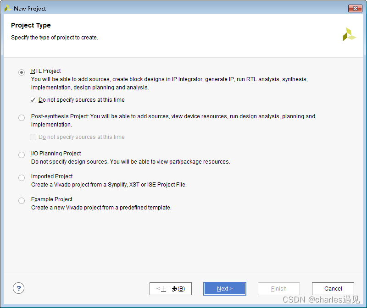Click the 'New Project' window title text
This screenshot has height=308, width=367.
pyautogui.click(x=30, y=9)
